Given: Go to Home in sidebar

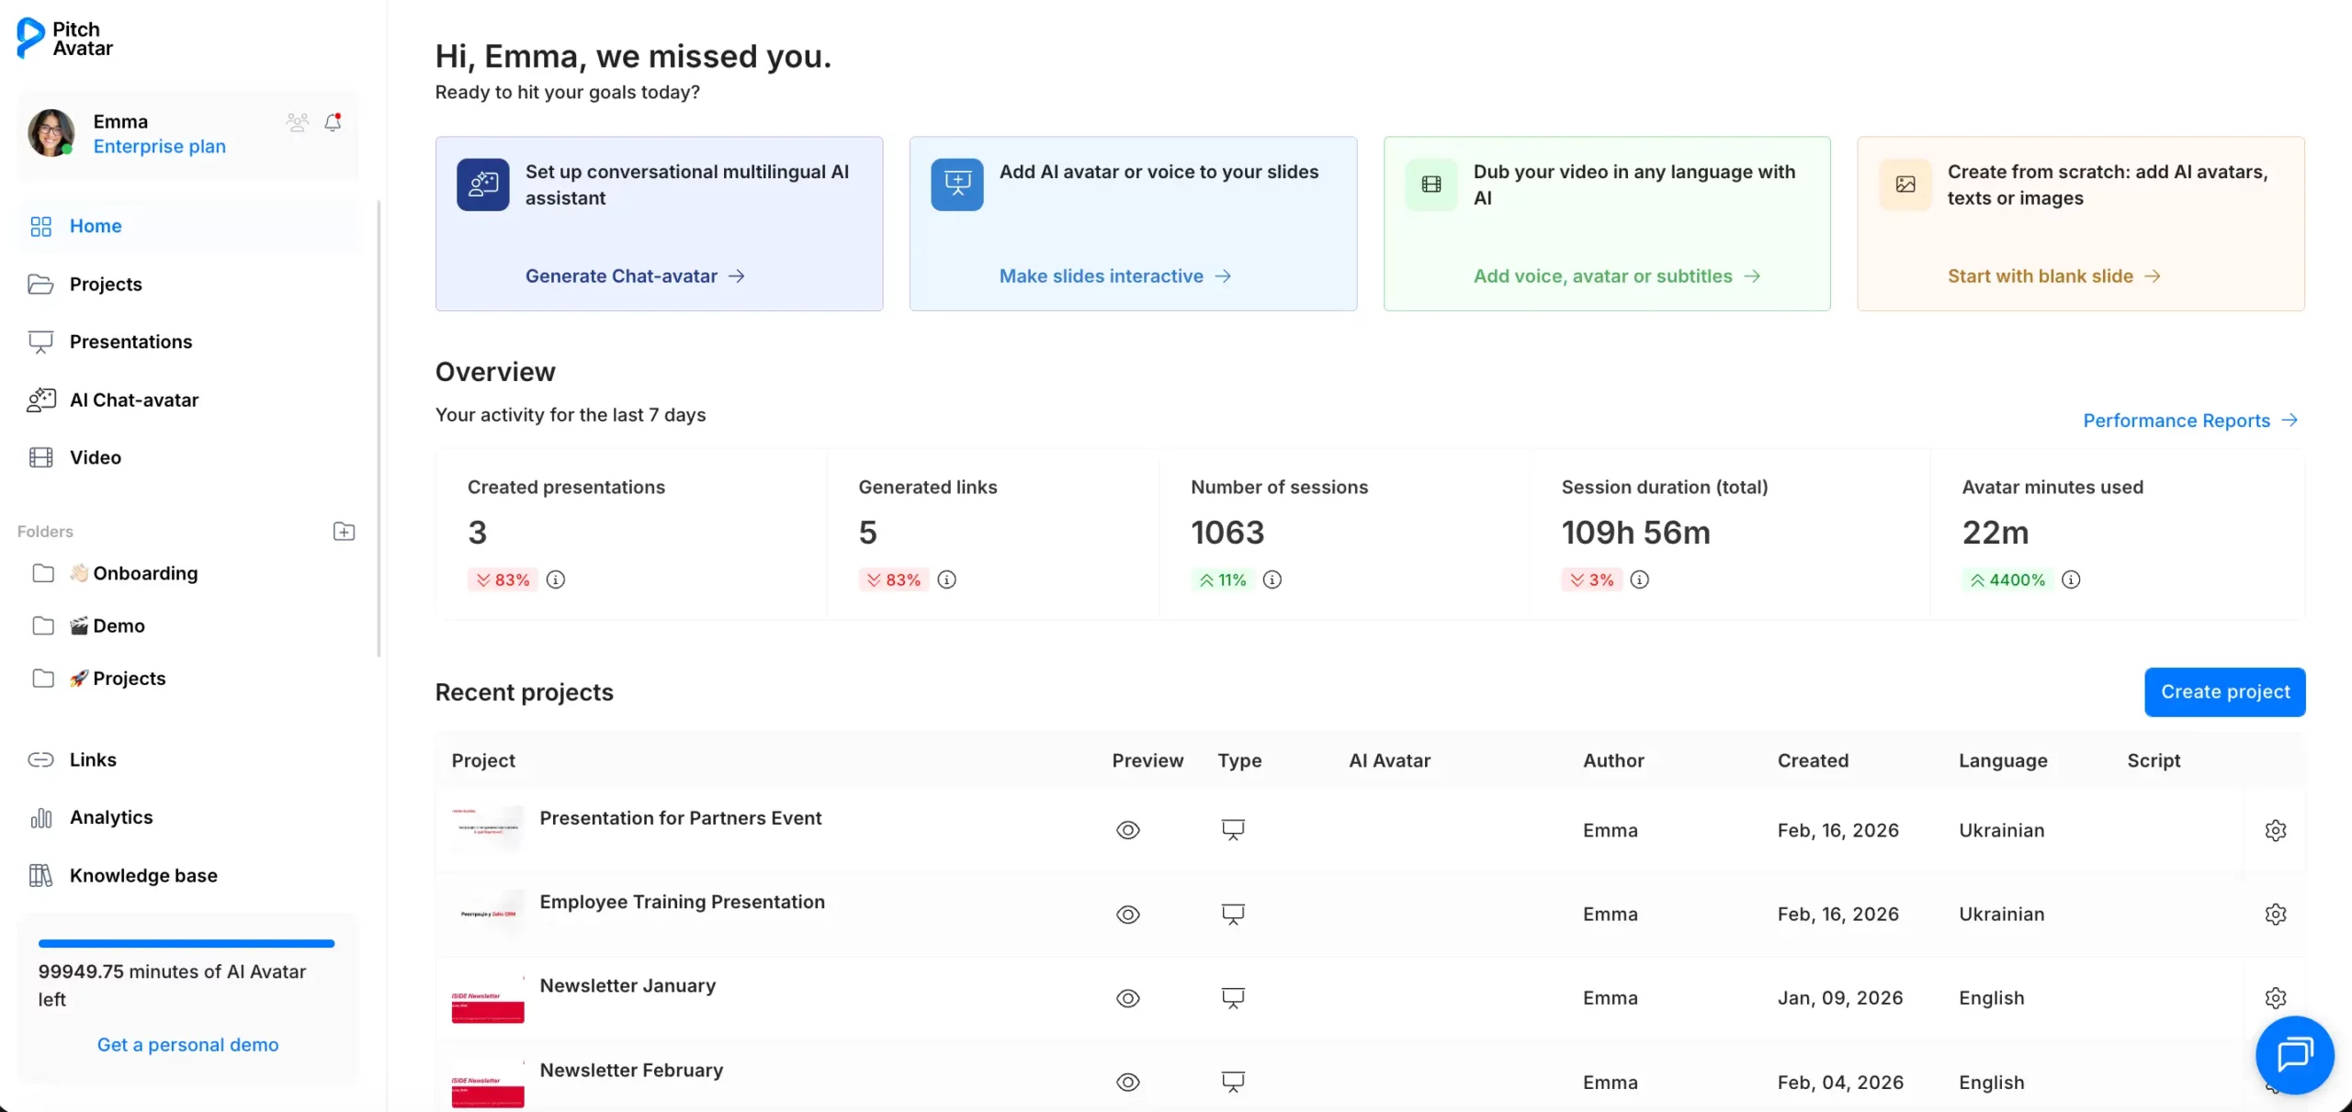Looking at the screenshot, I should (187, 226).
